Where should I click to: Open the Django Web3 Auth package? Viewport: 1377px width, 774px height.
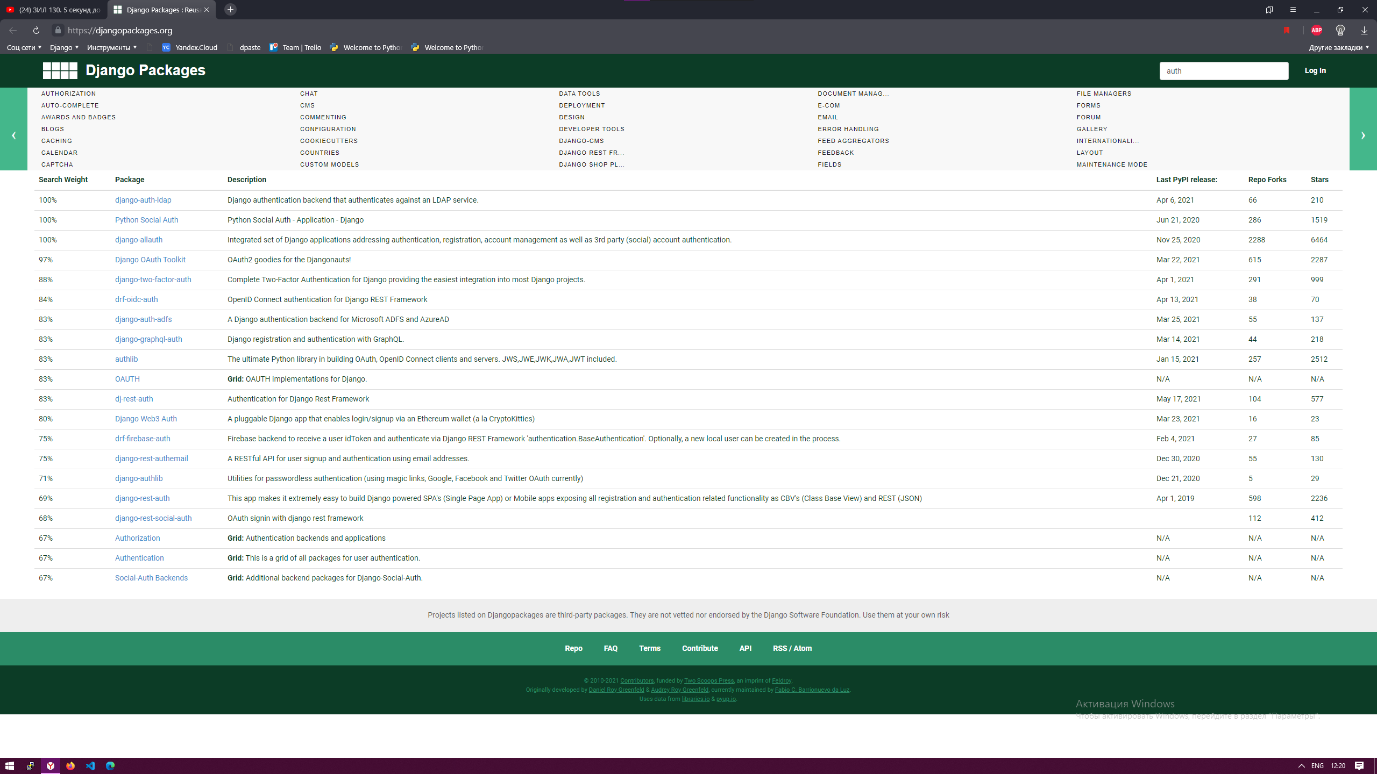146,419
